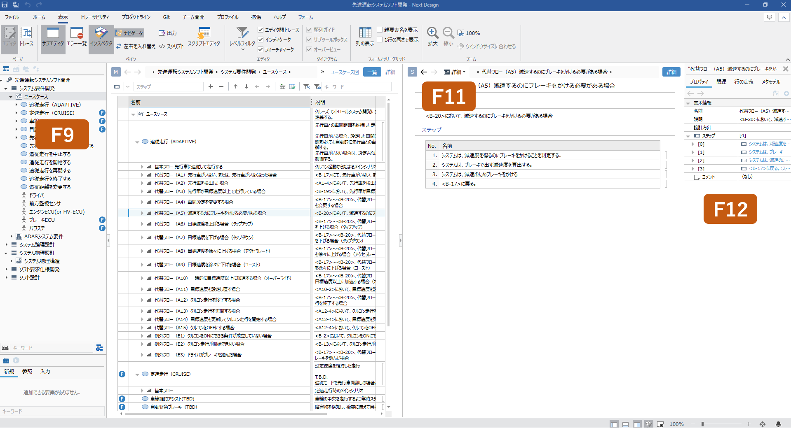The height and width of the screenshot is (428, 791).
Task: Click the 出力 ribbon button
Action: tap(168, 33)
